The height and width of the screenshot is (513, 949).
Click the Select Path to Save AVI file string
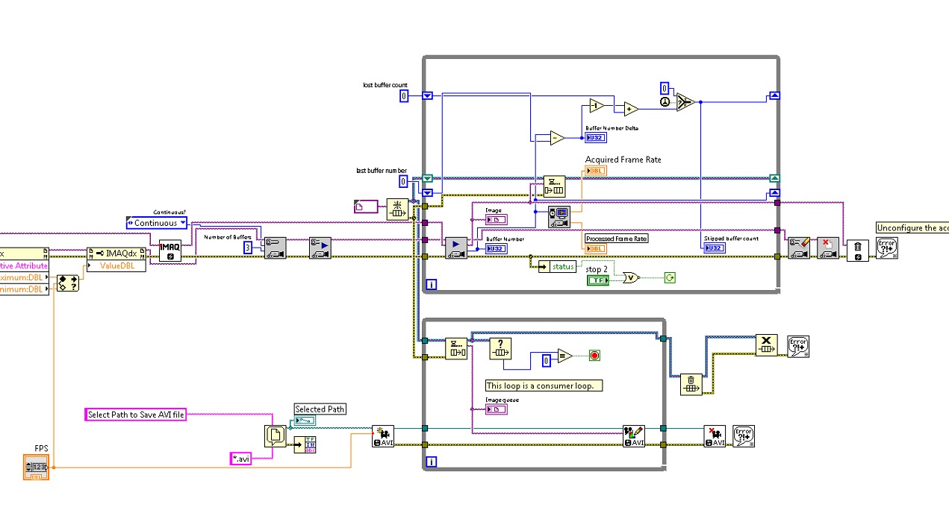tap(136, 415)
